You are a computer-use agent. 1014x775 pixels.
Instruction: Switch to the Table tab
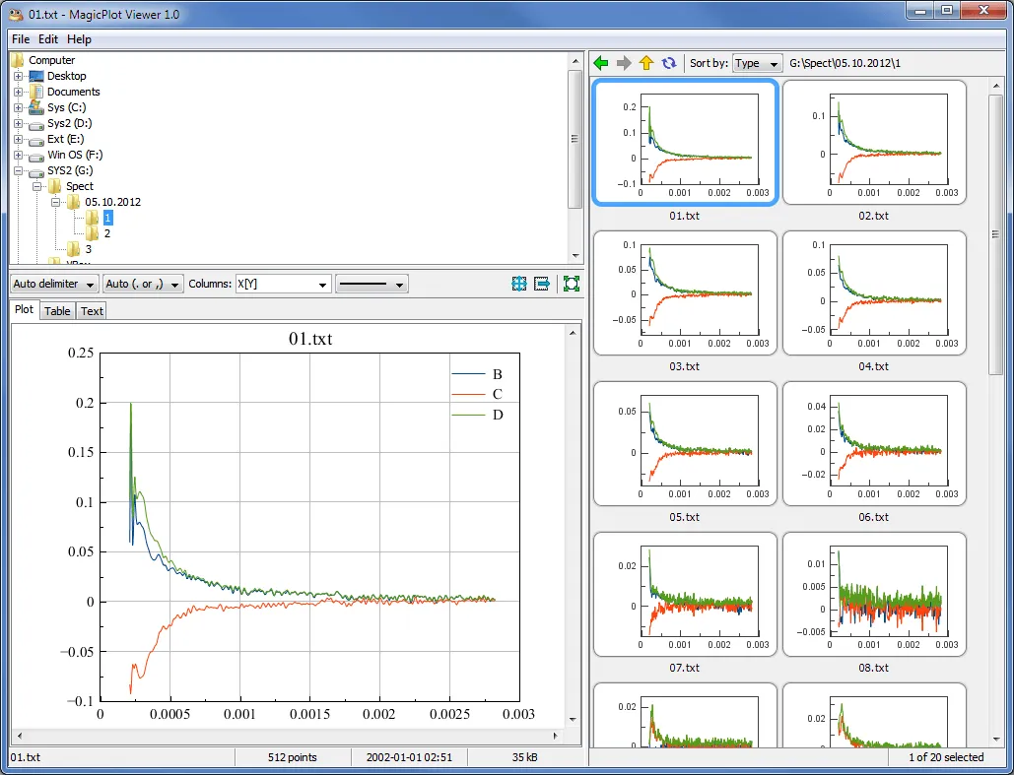pyautogui.click(x=57, y=310)
